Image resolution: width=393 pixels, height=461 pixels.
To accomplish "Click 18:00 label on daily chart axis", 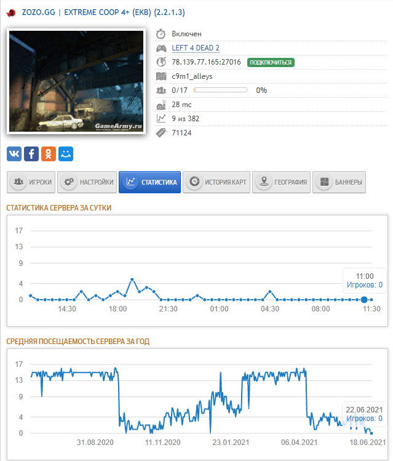I will tap(118, 309).
